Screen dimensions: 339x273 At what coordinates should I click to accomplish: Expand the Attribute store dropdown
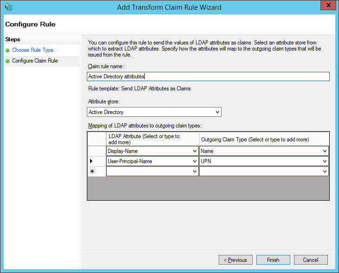217,112
